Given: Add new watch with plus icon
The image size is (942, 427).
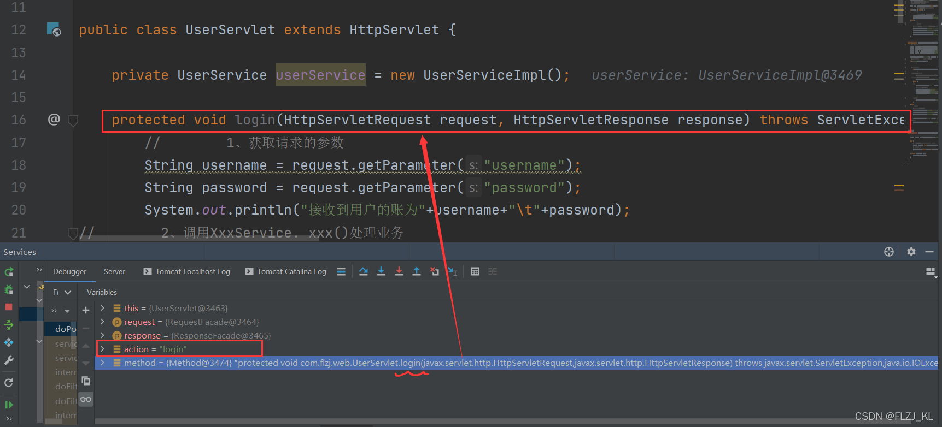Looking at the screenshot, I should (x=86, y=310).
